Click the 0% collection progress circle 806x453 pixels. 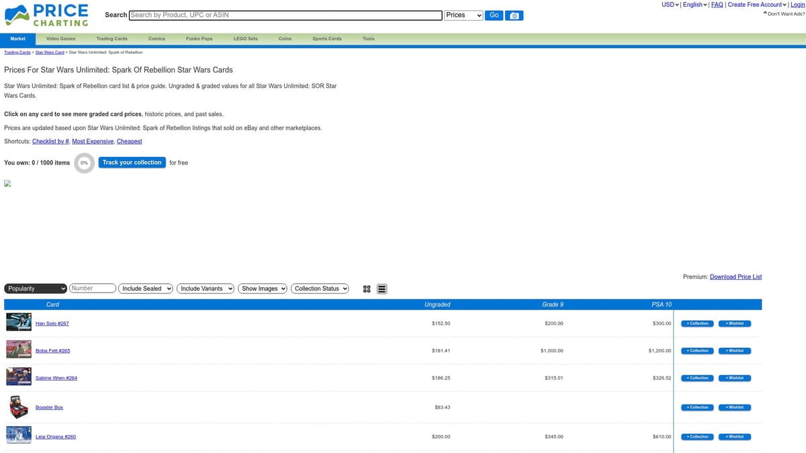pos(84,162)
